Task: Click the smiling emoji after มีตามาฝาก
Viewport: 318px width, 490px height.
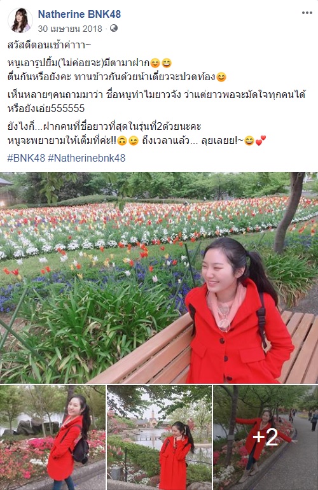Action: 155,64
